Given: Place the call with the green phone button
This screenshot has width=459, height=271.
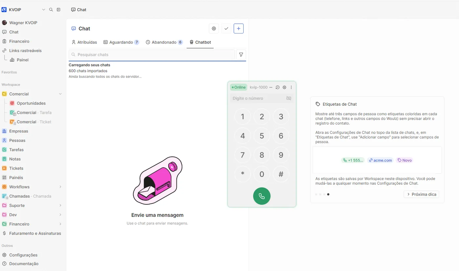Looking at the screenshot, I should [262, 196].
